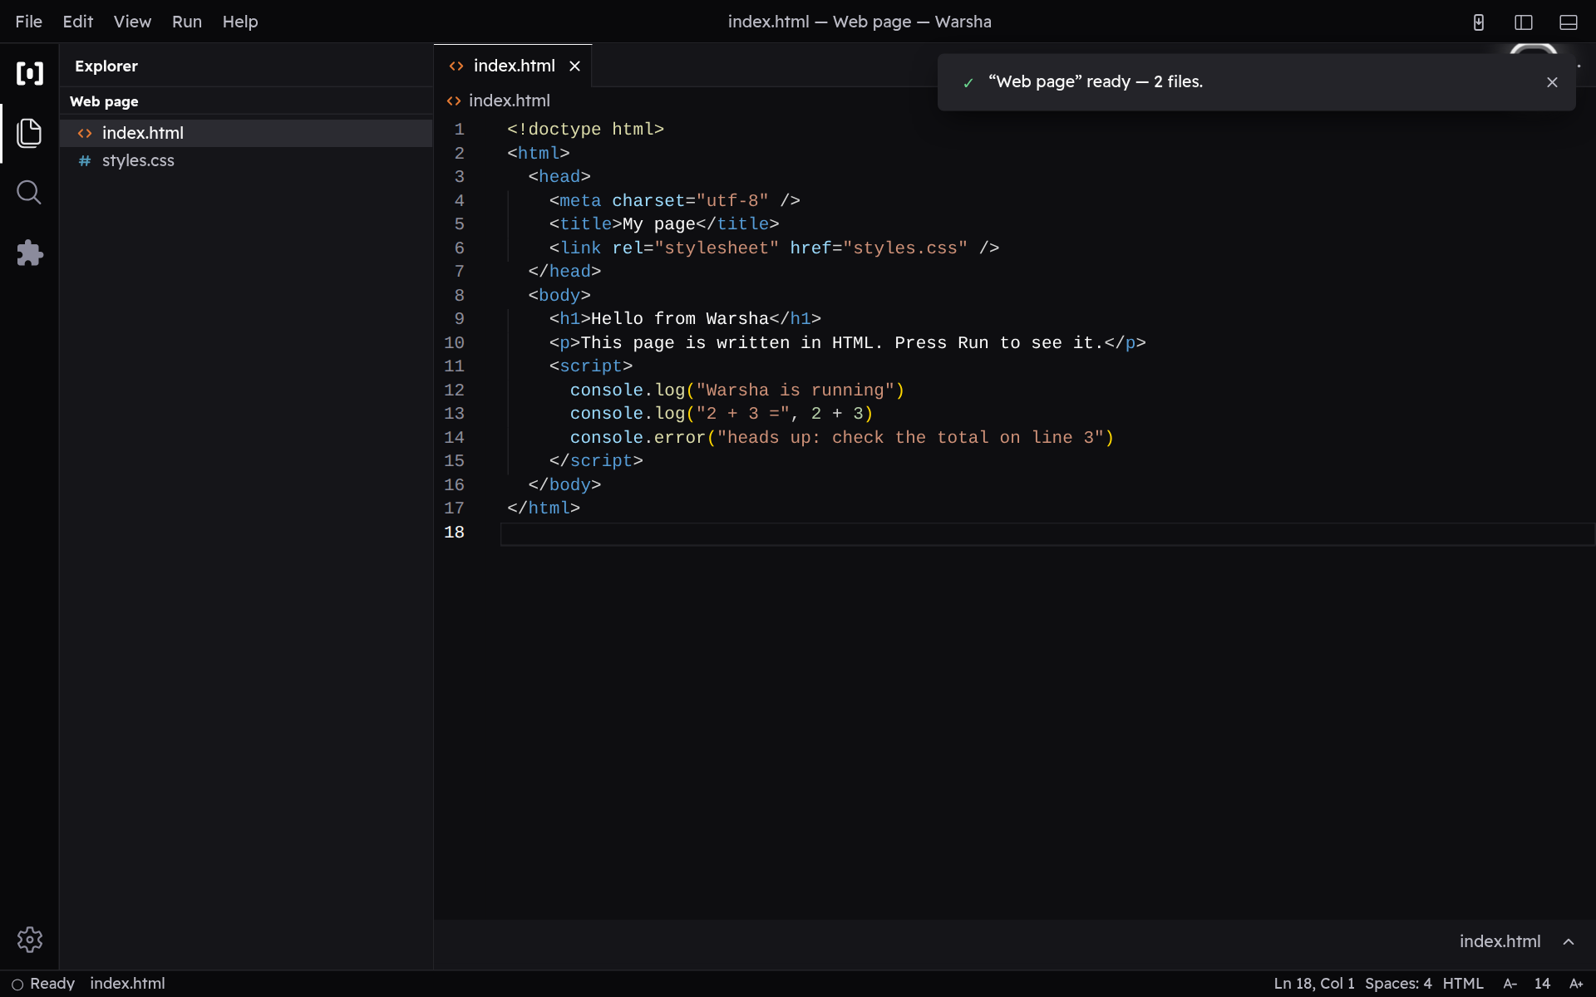The width and height of the screenshot is (1596, 997).
Task: Open the View menu
Action: [132, 22]
